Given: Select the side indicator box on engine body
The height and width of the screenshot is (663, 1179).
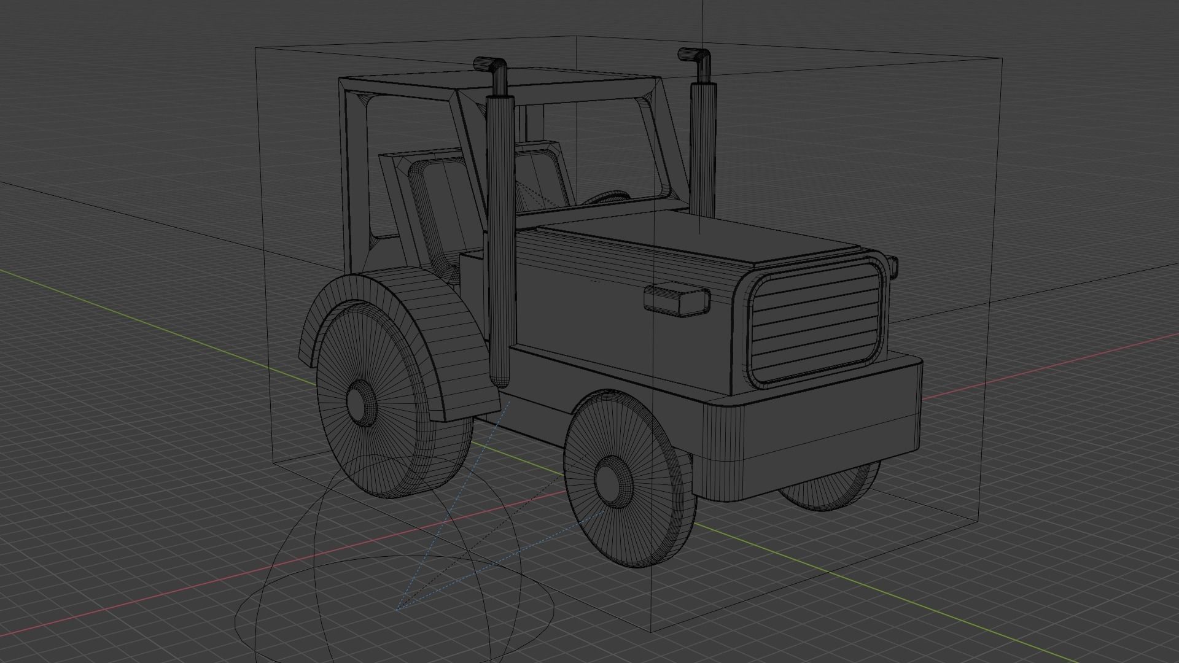Looking at the screenshot, I should click(x=677, y=300).
